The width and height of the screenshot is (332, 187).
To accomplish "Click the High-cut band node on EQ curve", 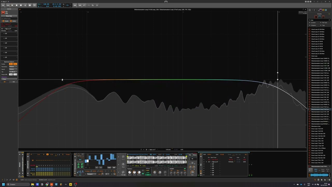I will 278,79.
